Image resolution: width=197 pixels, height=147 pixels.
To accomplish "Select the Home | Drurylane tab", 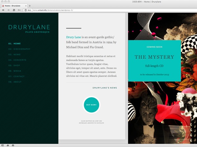I will tap(14, 6).
